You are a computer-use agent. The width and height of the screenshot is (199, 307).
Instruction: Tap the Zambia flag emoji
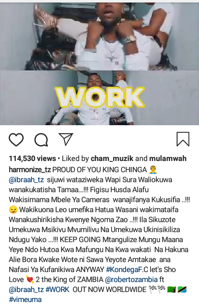(x=172, y=290)
